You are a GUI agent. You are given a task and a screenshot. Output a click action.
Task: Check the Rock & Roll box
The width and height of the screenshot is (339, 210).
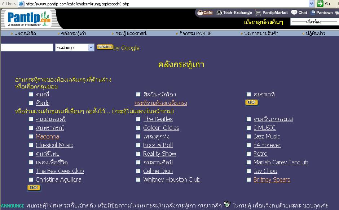pyautogui.click(x=138, y=145)
